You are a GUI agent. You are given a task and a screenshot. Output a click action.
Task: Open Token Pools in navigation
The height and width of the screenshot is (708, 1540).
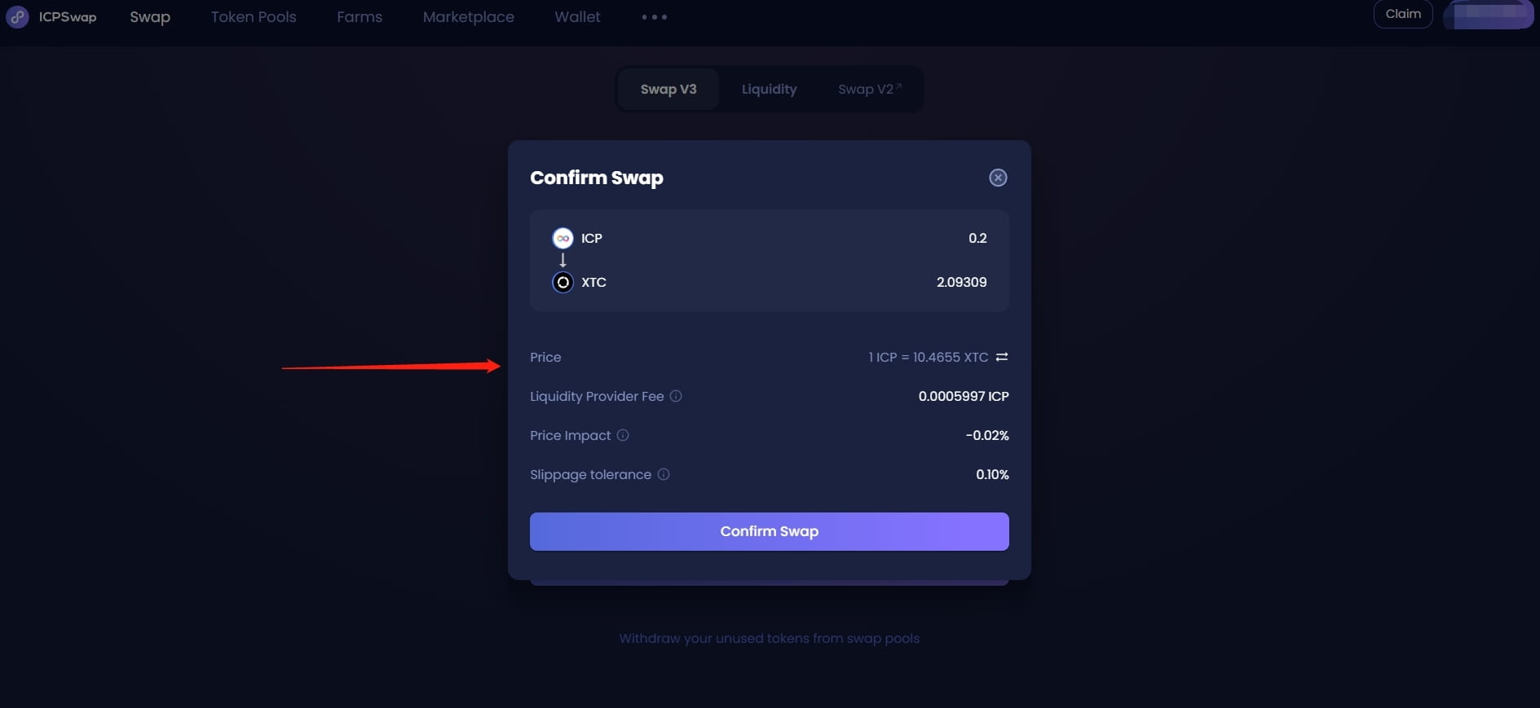(254, 17)
